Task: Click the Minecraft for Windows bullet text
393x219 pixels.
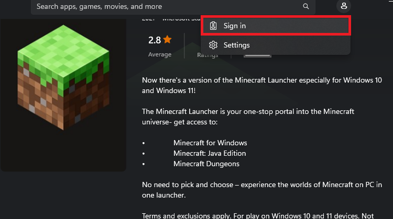Action: click(x=210, y=143)
